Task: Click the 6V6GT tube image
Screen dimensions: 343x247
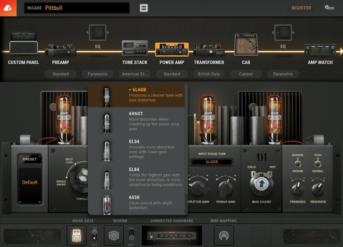Action: [107, 123]
